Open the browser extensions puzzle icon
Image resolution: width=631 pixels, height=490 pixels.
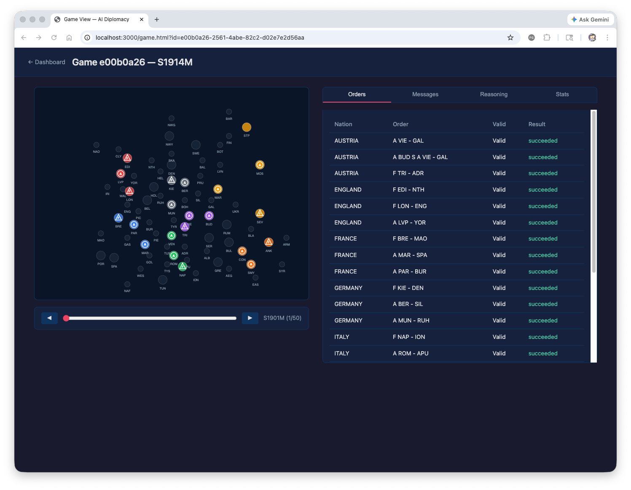547,38
